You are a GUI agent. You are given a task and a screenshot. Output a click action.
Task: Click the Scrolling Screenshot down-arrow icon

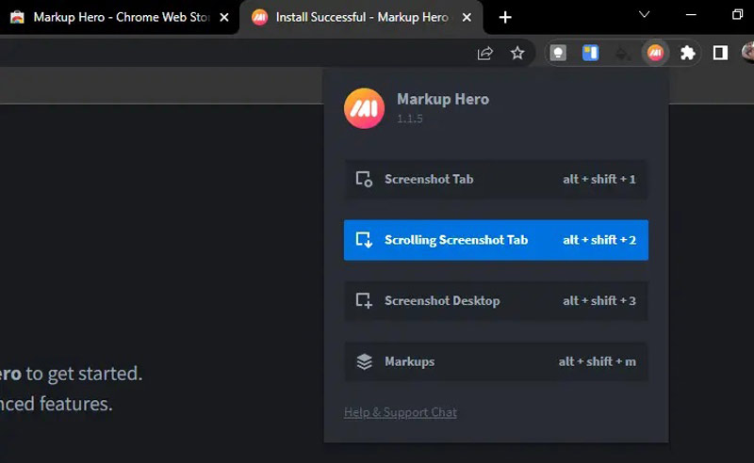[x=364, y=240]
